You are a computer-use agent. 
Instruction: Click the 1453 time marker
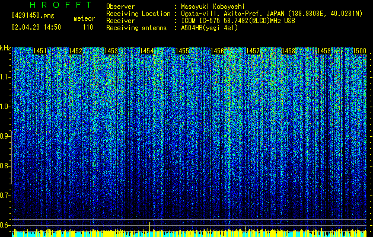[111, 51]
